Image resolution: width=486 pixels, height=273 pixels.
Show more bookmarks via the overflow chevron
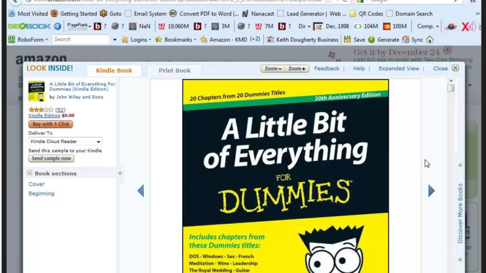click(x=478, y=14)
